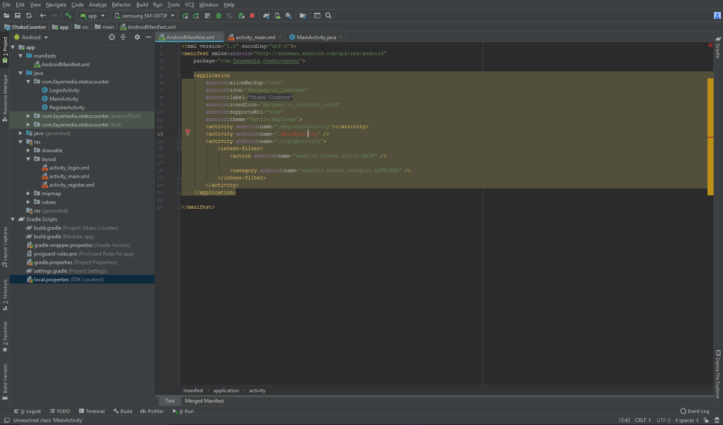Stop the running app with red square
Viewport: 723px width, 425px height.
pyautogui.click(x=252, y=15)
